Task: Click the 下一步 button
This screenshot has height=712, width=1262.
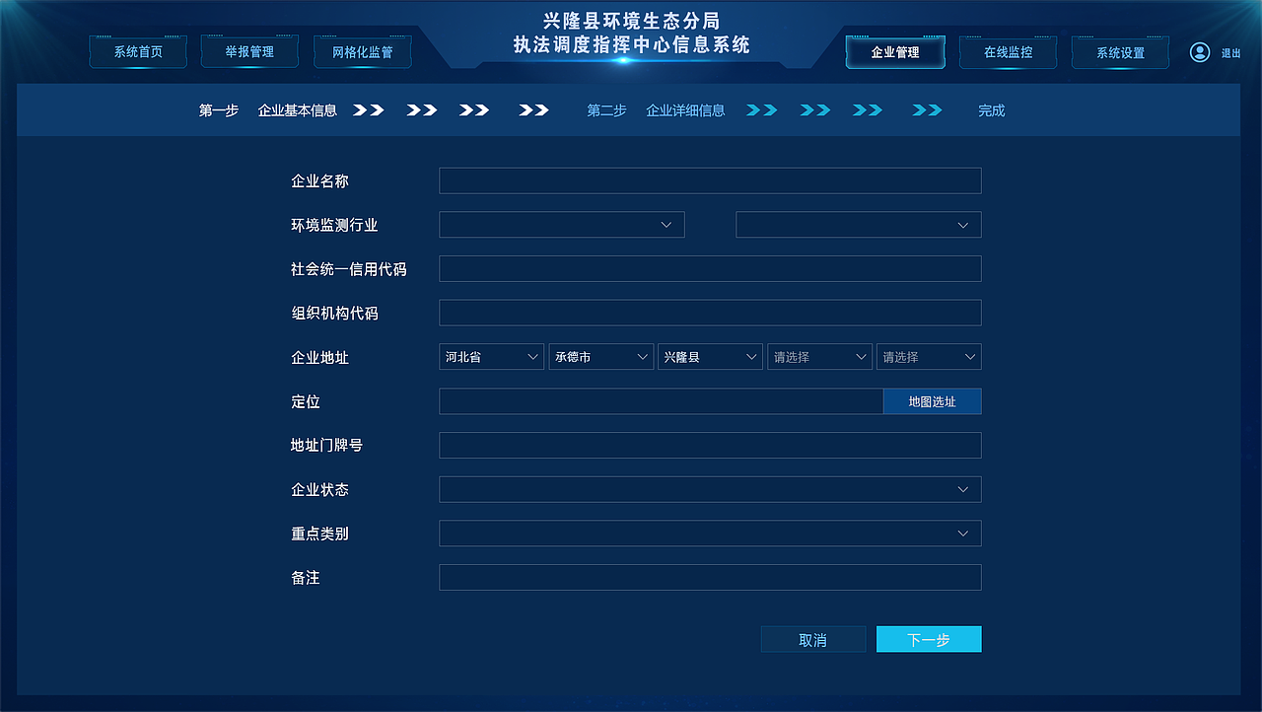Action: 928,638
